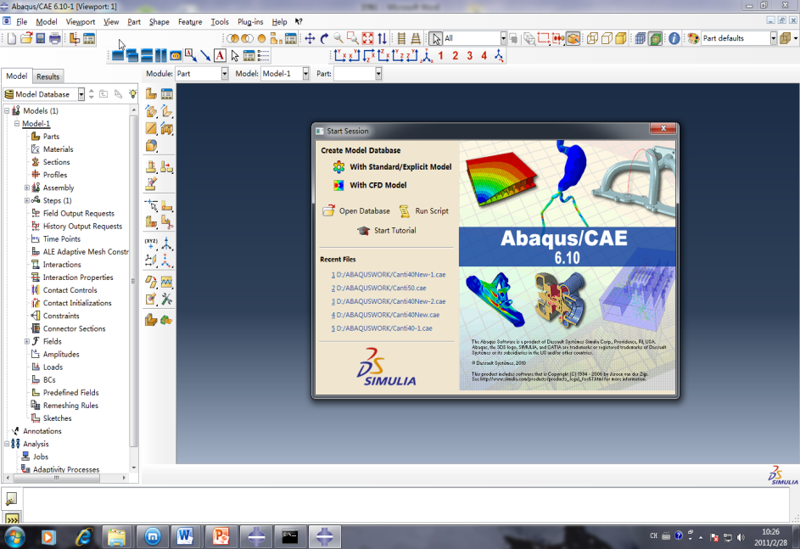Apply the custom view numbered 1
The image size is (800, 549).
coord(441,56)
